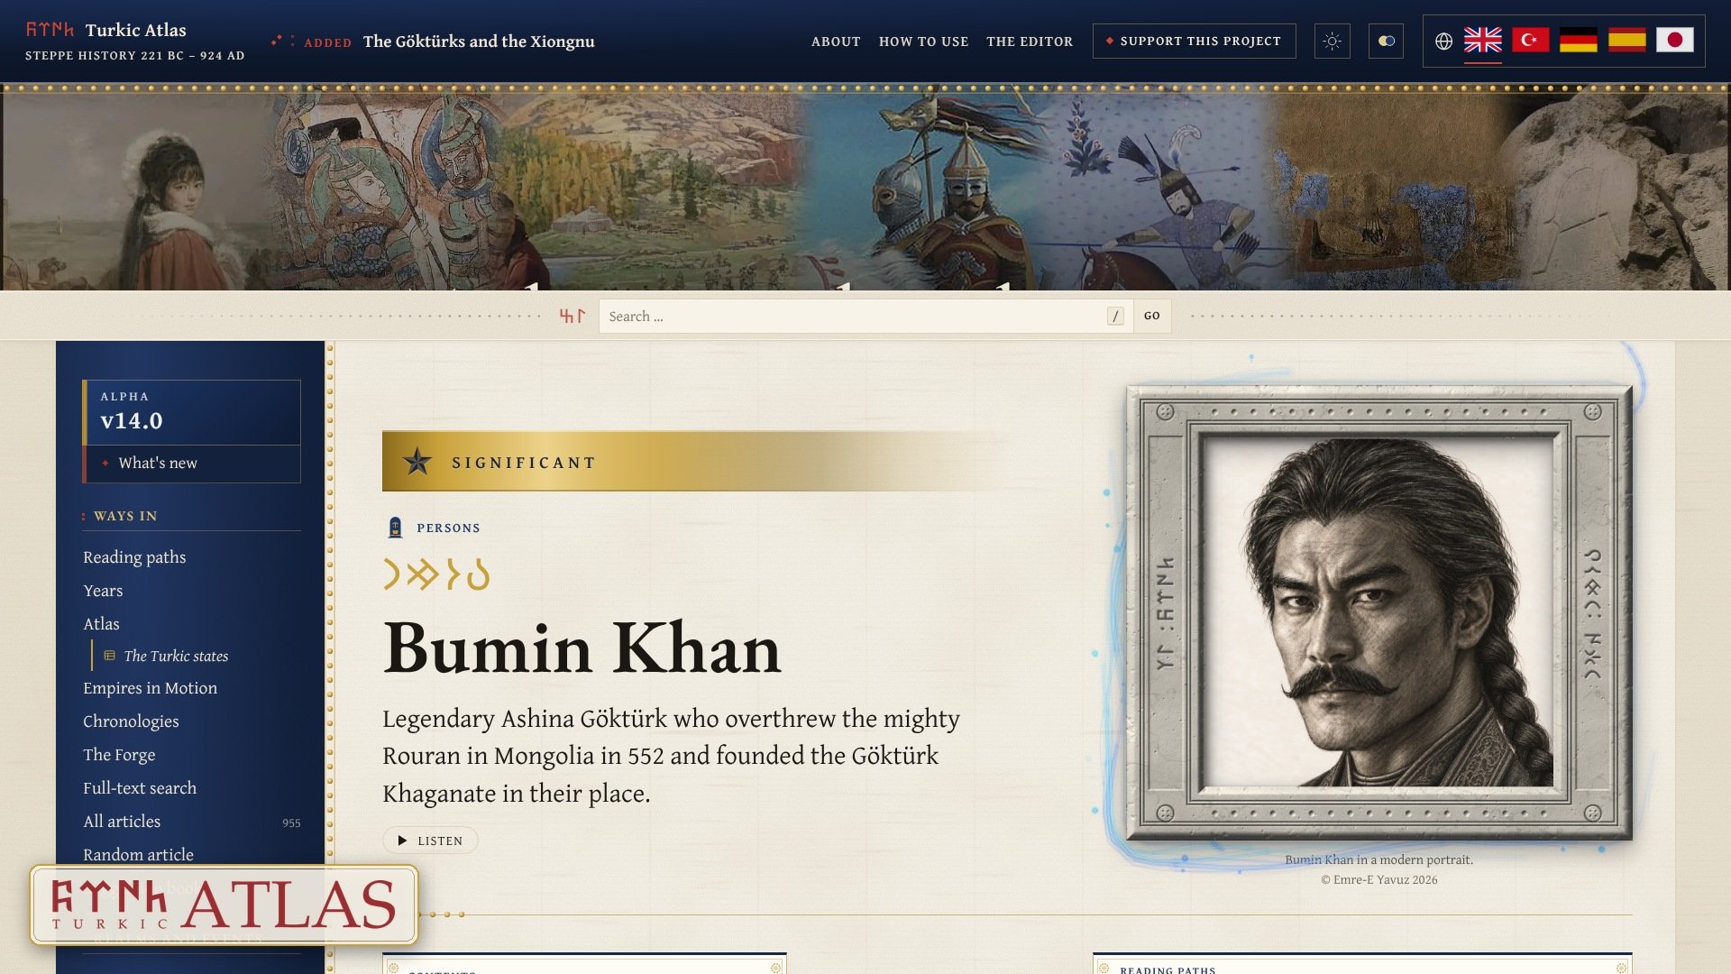Click the Bumin Khan heading
The height and width of the screenshot is (974, 1731).
[582, 648]
